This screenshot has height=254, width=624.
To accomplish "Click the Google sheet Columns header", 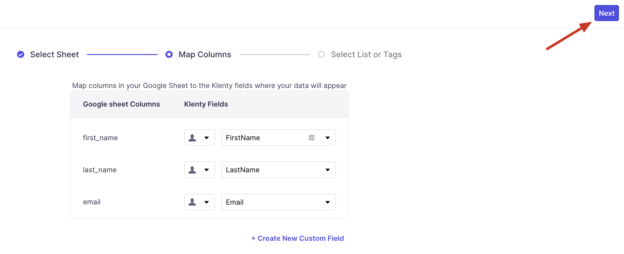I will (x=121, y=104).
